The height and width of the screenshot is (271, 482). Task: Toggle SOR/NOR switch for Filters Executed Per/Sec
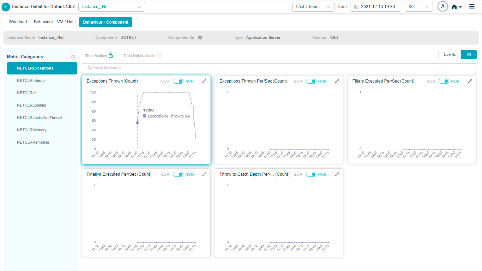(x=444, y=81)
